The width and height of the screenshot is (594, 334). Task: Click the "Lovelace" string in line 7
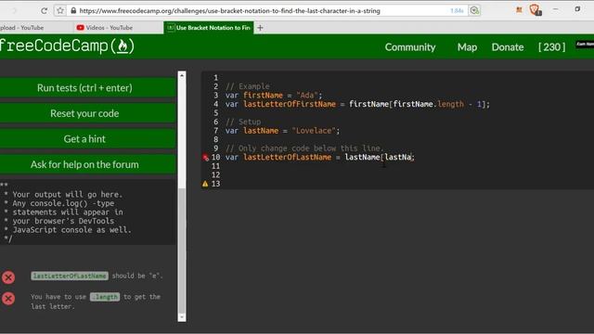click(x=314, y=131)
